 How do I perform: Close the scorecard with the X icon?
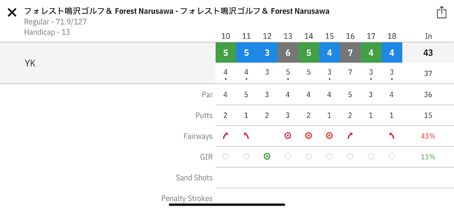click(x=12, y=12)
